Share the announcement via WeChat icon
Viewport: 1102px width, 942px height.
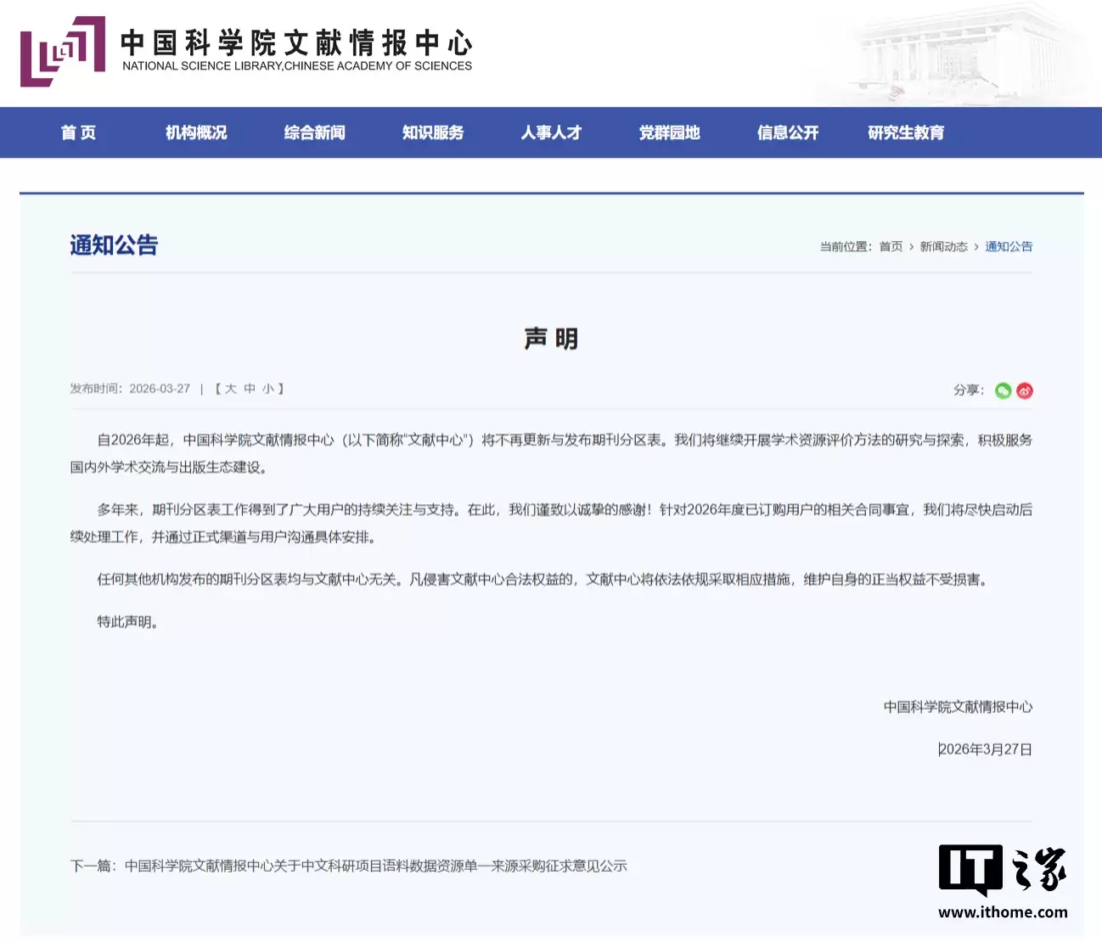[1004, 390]
